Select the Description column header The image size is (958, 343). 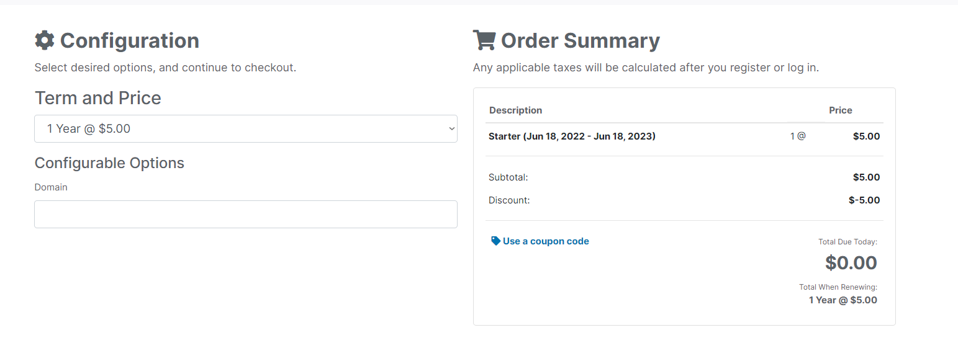tap(515, 110)
